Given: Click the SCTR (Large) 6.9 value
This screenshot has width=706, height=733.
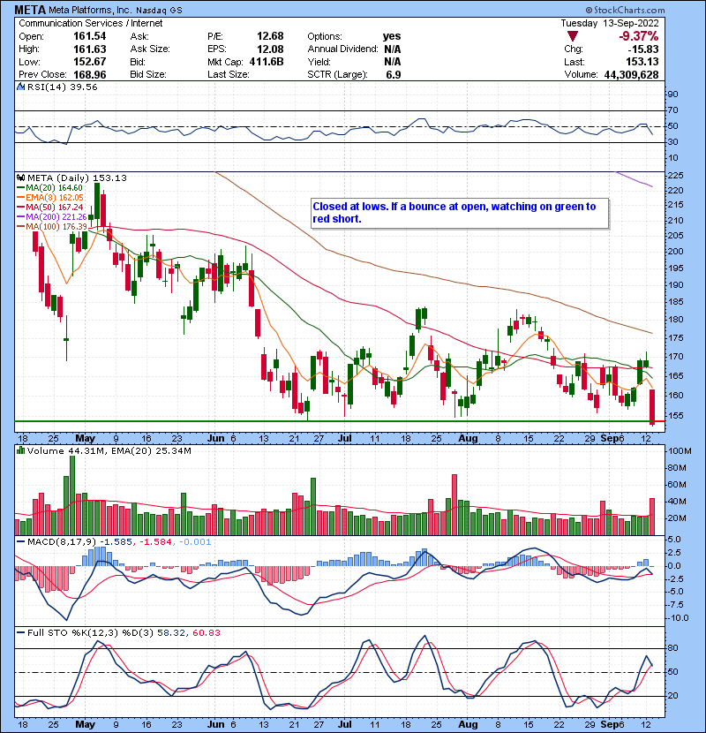Looking at the screenshot, I should pos(394,75).
